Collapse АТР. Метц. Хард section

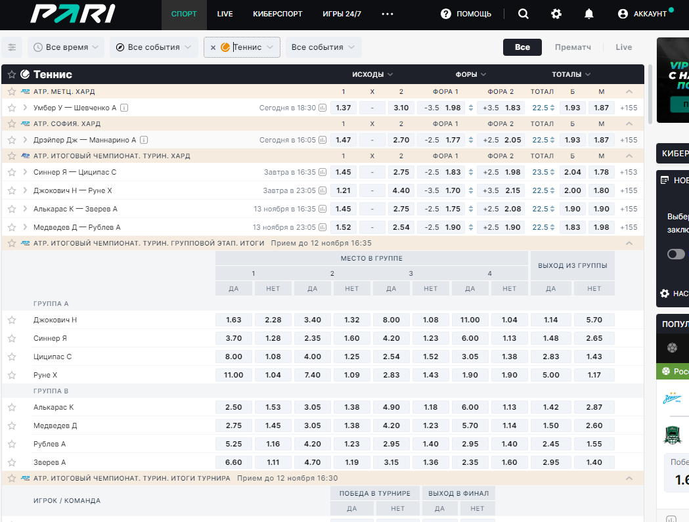(x=629, y=91)
